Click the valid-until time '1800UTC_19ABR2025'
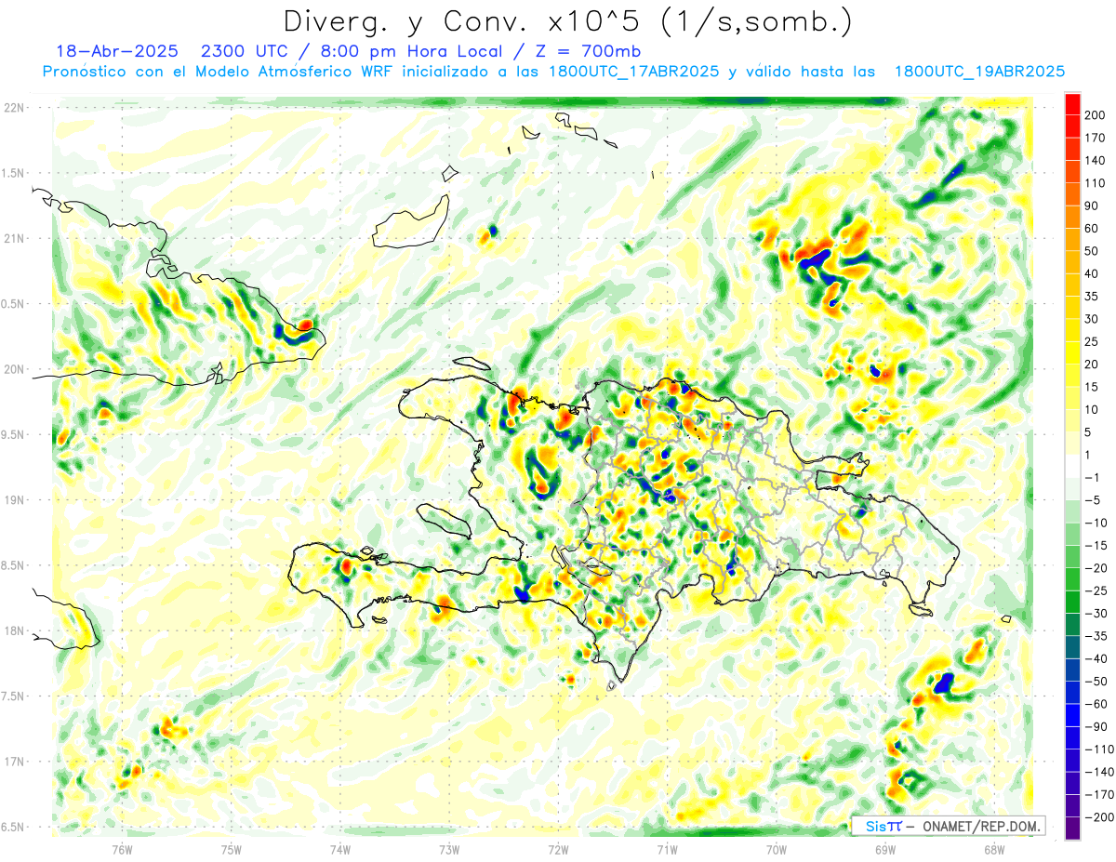Image resolution: width=1116 pixels, height=862 pixels. (979, 72)
